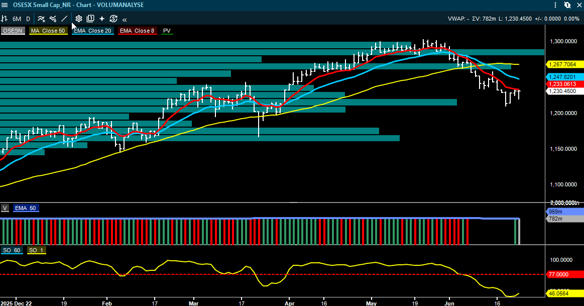Click the Mar date axis label
584x306 pixels.
194,303
